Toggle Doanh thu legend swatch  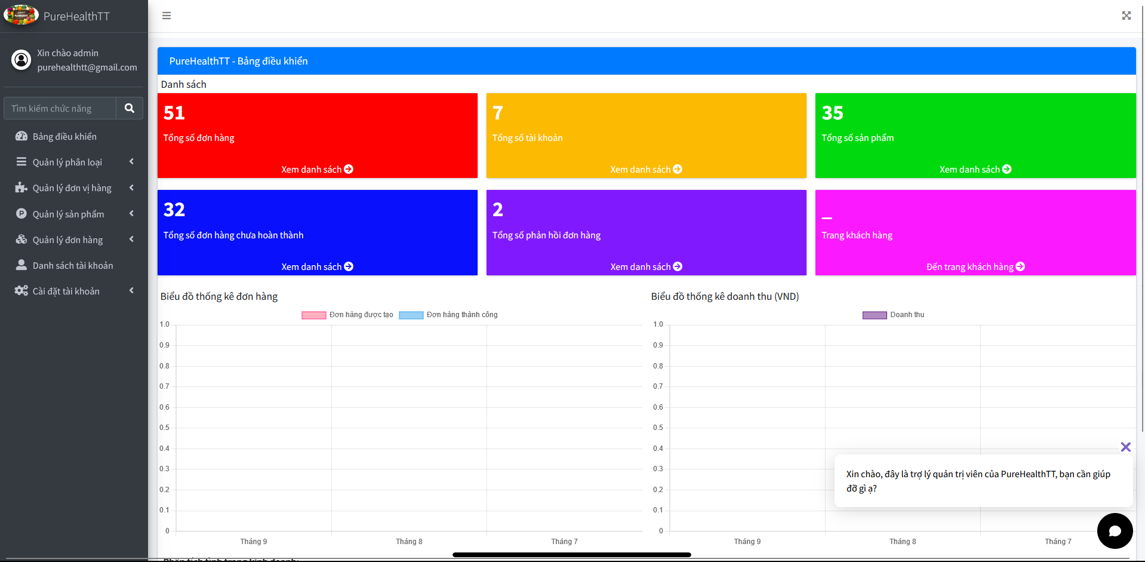(875, 315)
